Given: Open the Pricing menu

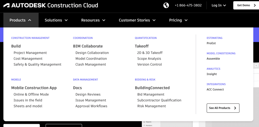Looking at the screenshot, I should point(178,20).
